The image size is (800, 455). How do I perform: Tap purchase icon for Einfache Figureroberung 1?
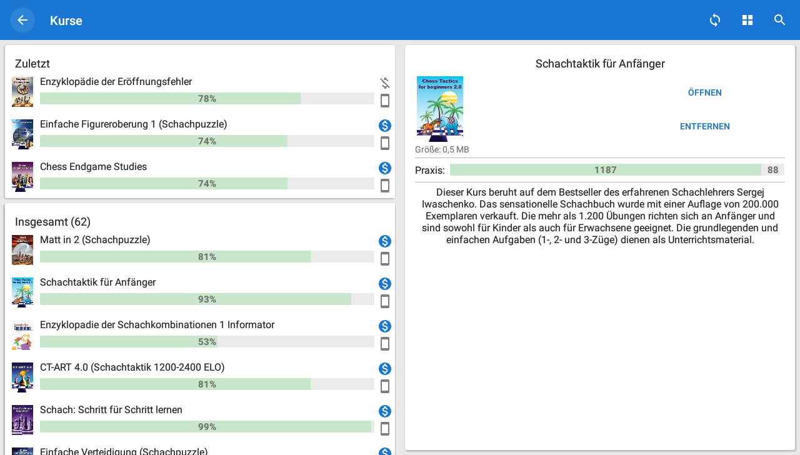(385, 126)
